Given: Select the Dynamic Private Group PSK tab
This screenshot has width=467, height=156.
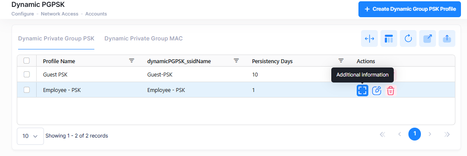Looking at the screenshot, I should (x=56, y=39).
